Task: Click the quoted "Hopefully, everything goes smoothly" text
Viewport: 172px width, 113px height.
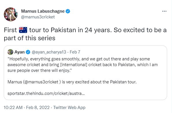Action: point(83,65)
